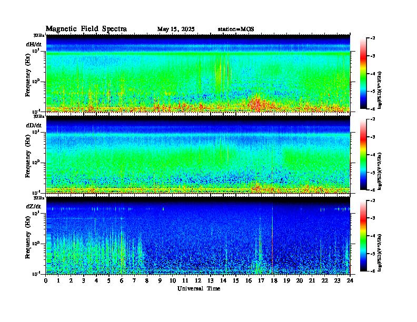
Task: Click hour 8 on the time axis
Action: [147, 281]
